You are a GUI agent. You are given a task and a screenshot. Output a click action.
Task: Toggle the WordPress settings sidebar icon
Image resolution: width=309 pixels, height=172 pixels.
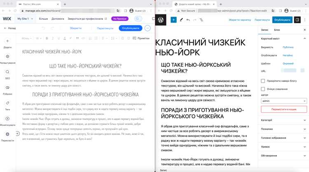[297, 20]
